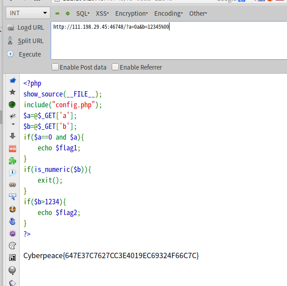This screenshot has width=287, height=286.
Task: Click the orange WS sidebar icon
Action: [x=12, y=148]
